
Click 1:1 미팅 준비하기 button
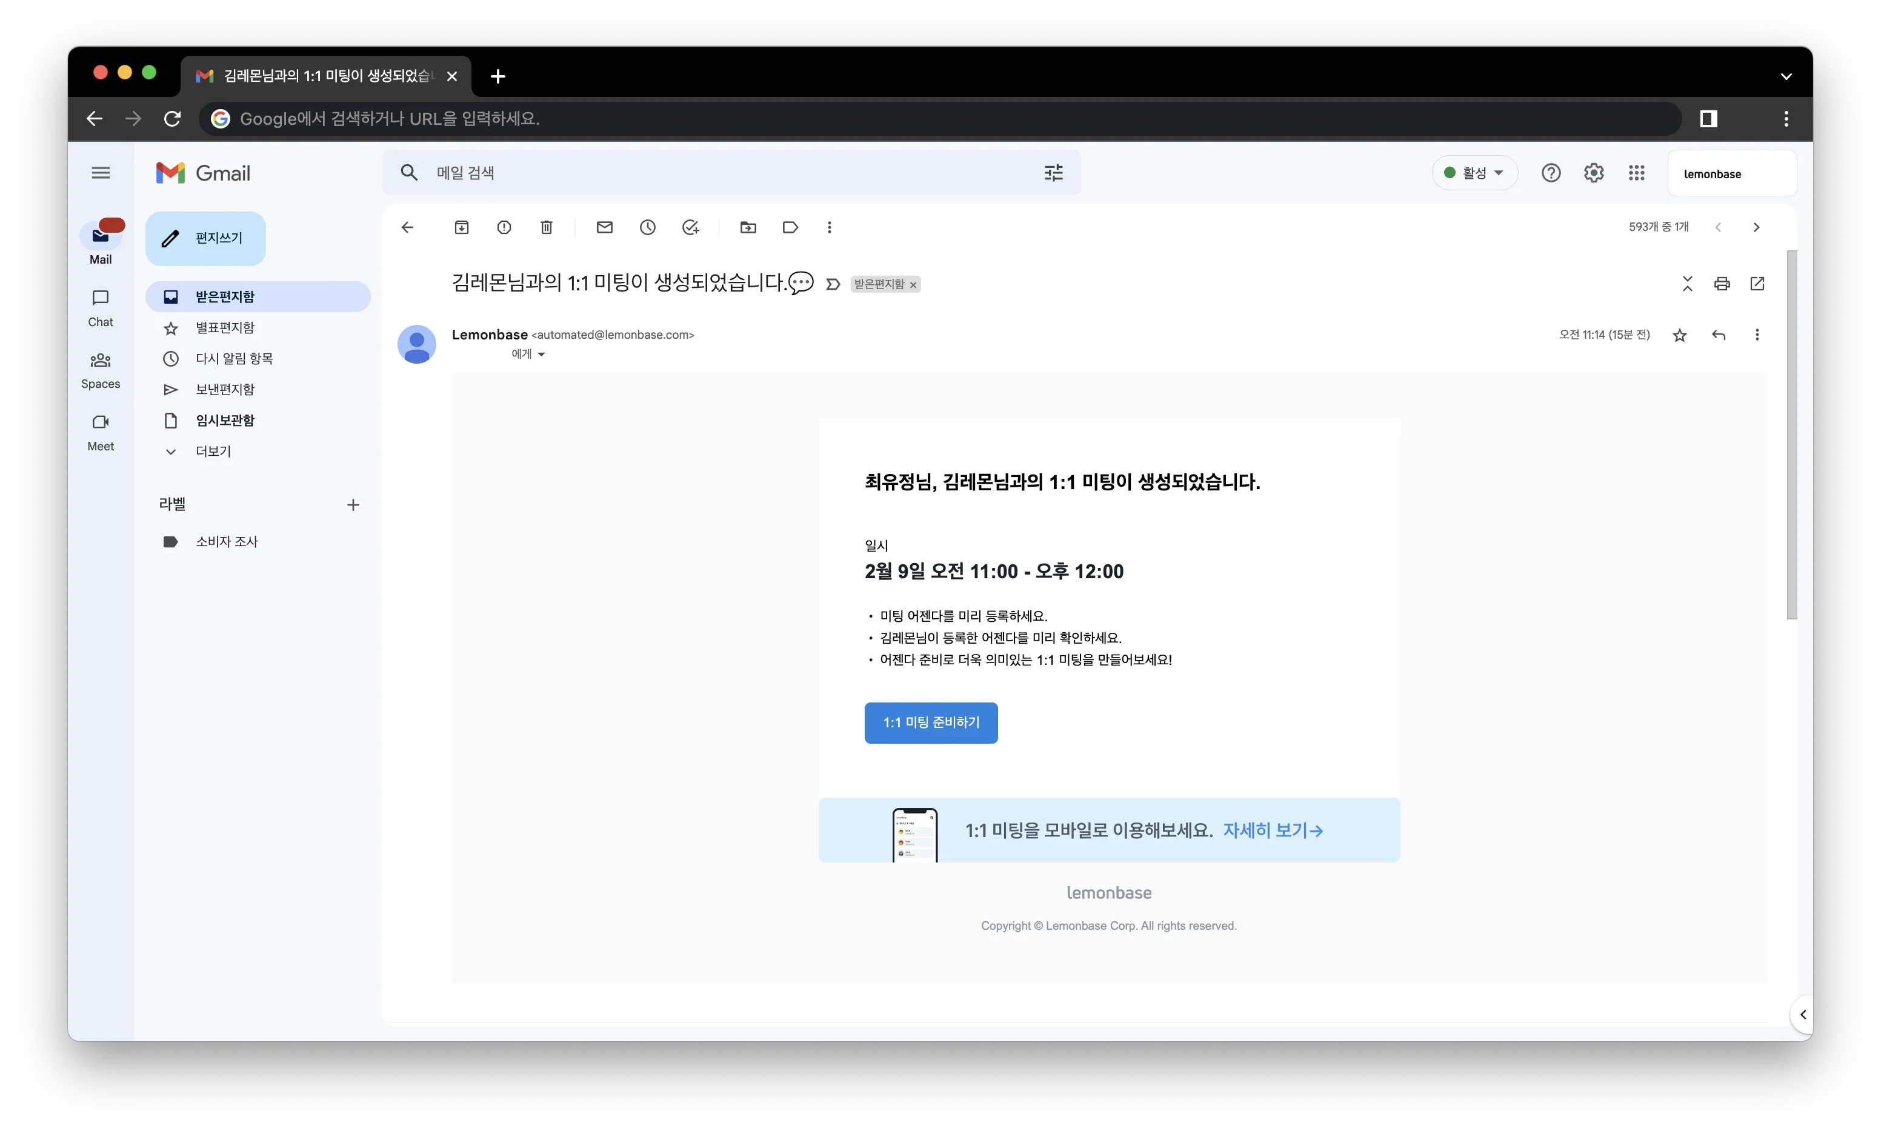(931, 722)
